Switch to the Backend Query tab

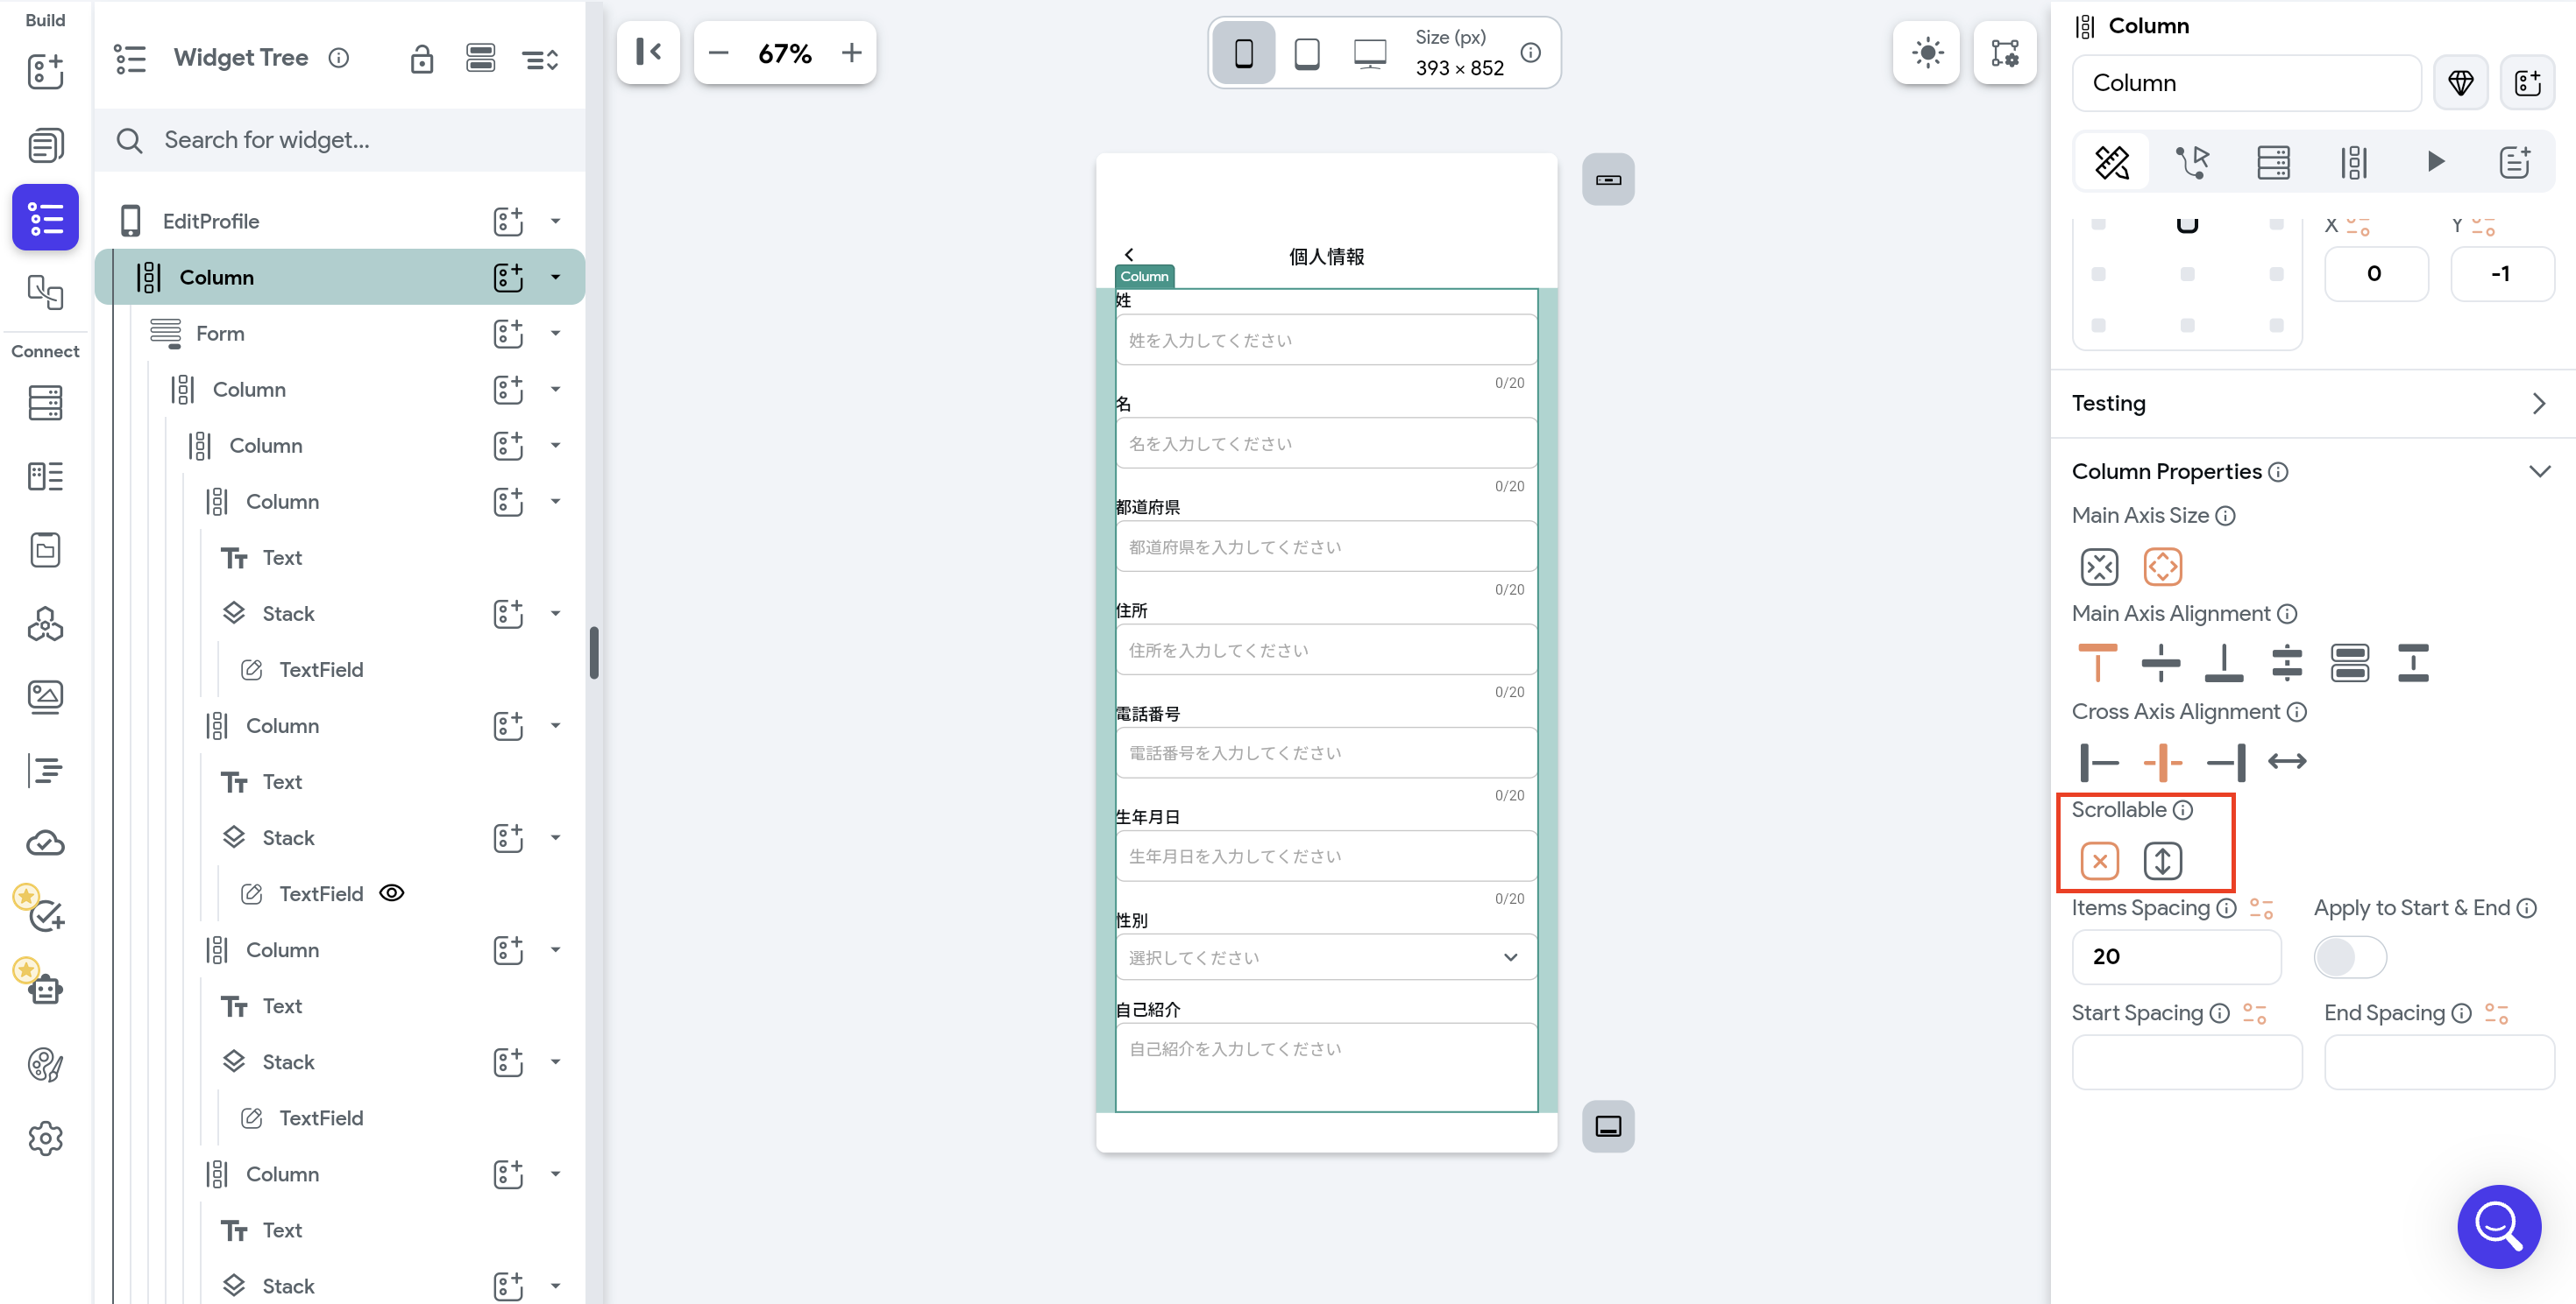click(x=2273, y=162)
